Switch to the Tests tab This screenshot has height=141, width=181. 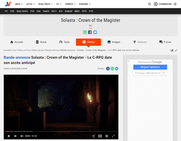[64, 42]
